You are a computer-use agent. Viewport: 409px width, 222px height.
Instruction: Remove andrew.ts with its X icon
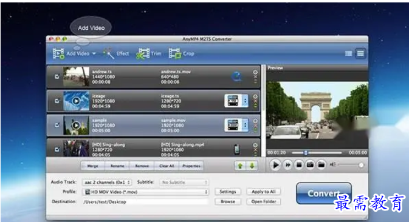pyautogui.click(x=255, y=77)
